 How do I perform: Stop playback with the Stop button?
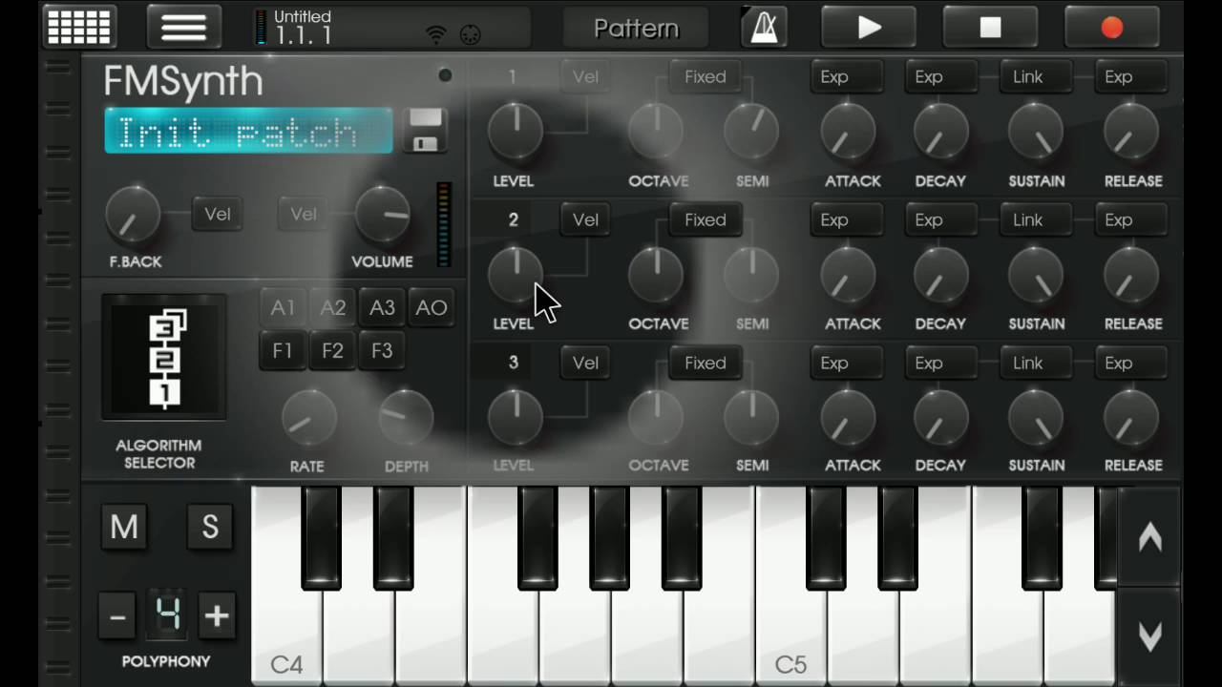coord(990,28)
